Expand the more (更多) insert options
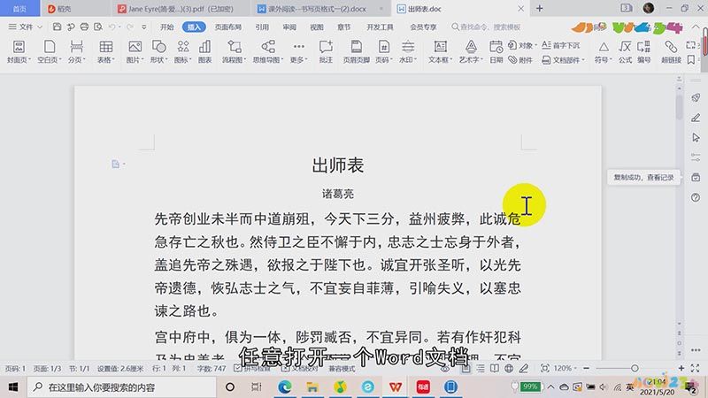This screenshot has height=398, width=708. click(x=298, y=51)
